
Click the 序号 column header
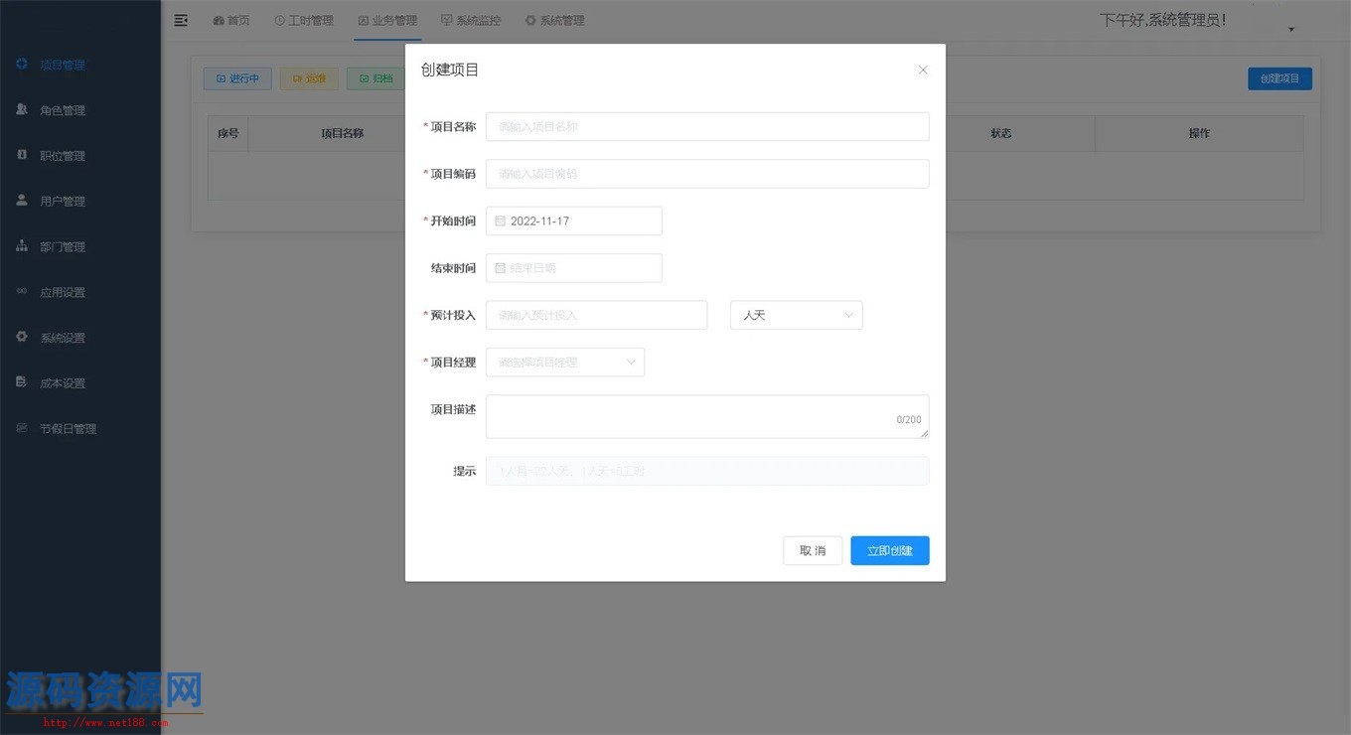228,133
